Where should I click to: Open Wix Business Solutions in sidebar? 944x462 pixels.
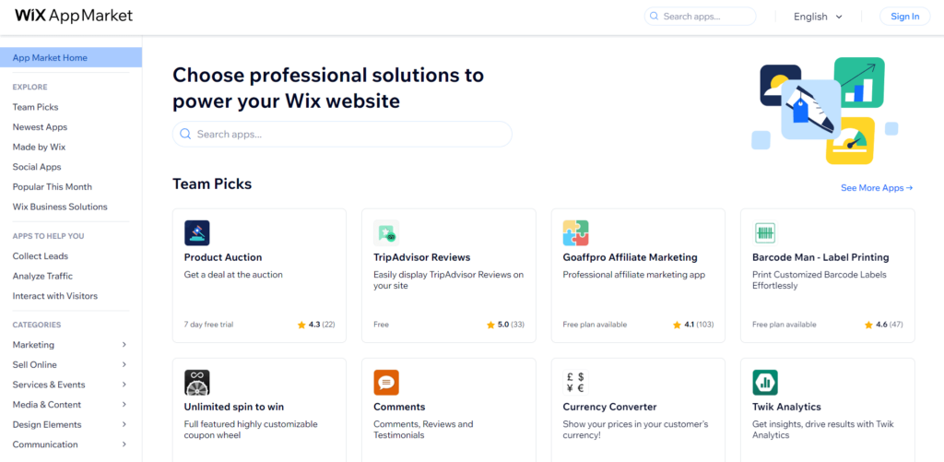click(60, 207)
